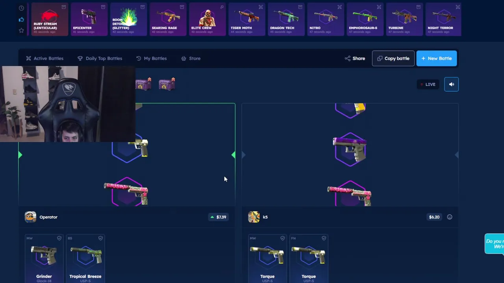This screenshot has height=283, width=504.
Task: Click Operator's $7.39 total value
Action: [x=218, y=217]
